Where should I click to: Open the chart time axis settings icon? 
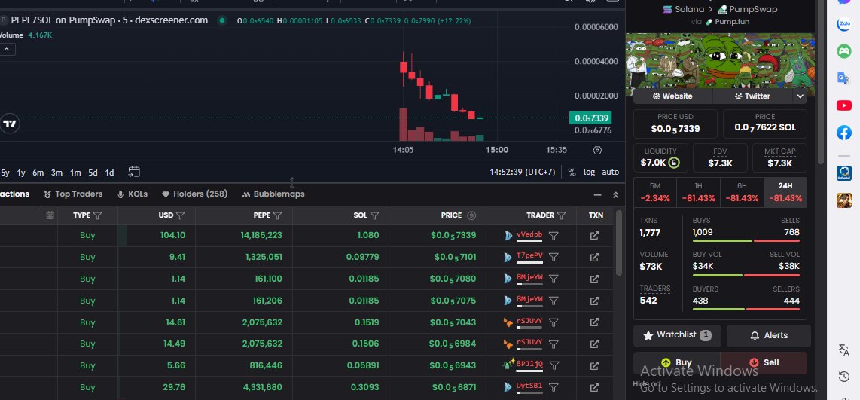pos(597,150)
